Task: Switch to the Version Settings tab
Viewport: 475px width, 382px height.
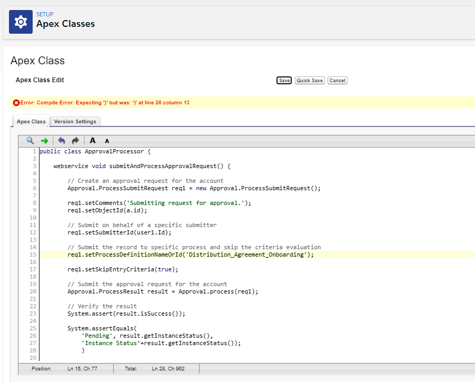Action: tap(75, 122)
